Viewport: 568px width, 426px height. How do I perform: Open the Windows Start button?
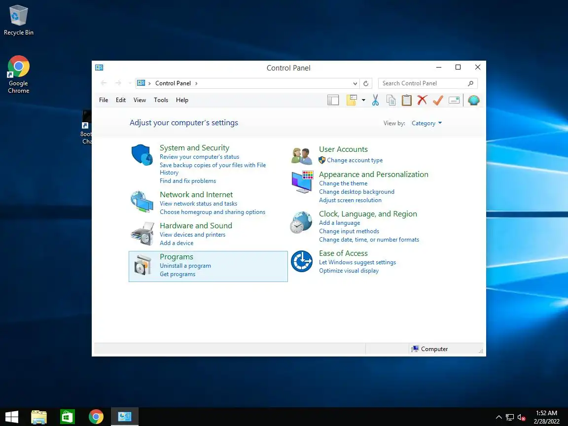(x=12, y=417)
